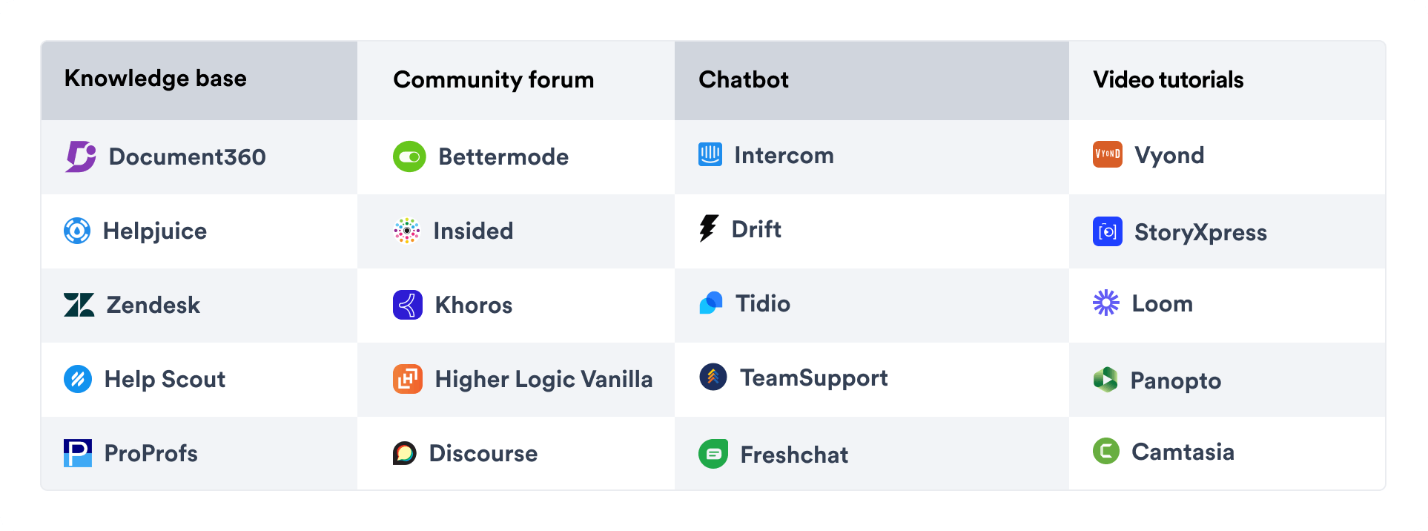Screen dimensions: 1428x531
Task: Click the StoryXpress text label
Action: click(1200, 232)
